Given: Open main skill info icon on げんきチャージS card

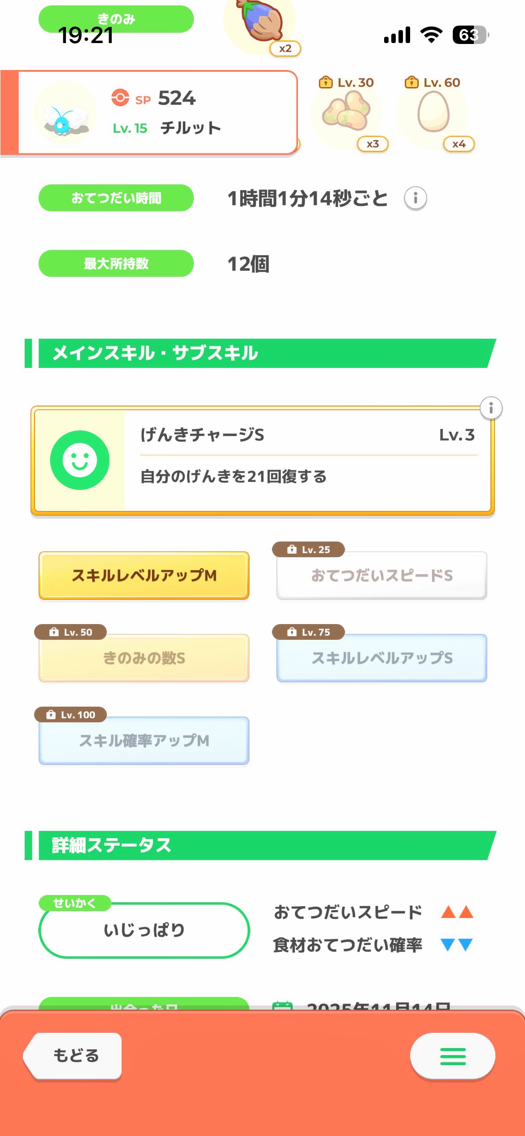Looking at the screenshot, I should click(x=491, y=408).
